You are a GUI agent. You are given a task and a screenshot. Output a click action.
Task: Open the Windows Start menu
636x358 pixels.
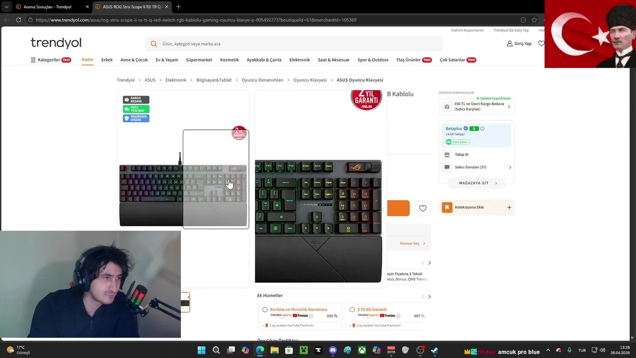[201, 351]
